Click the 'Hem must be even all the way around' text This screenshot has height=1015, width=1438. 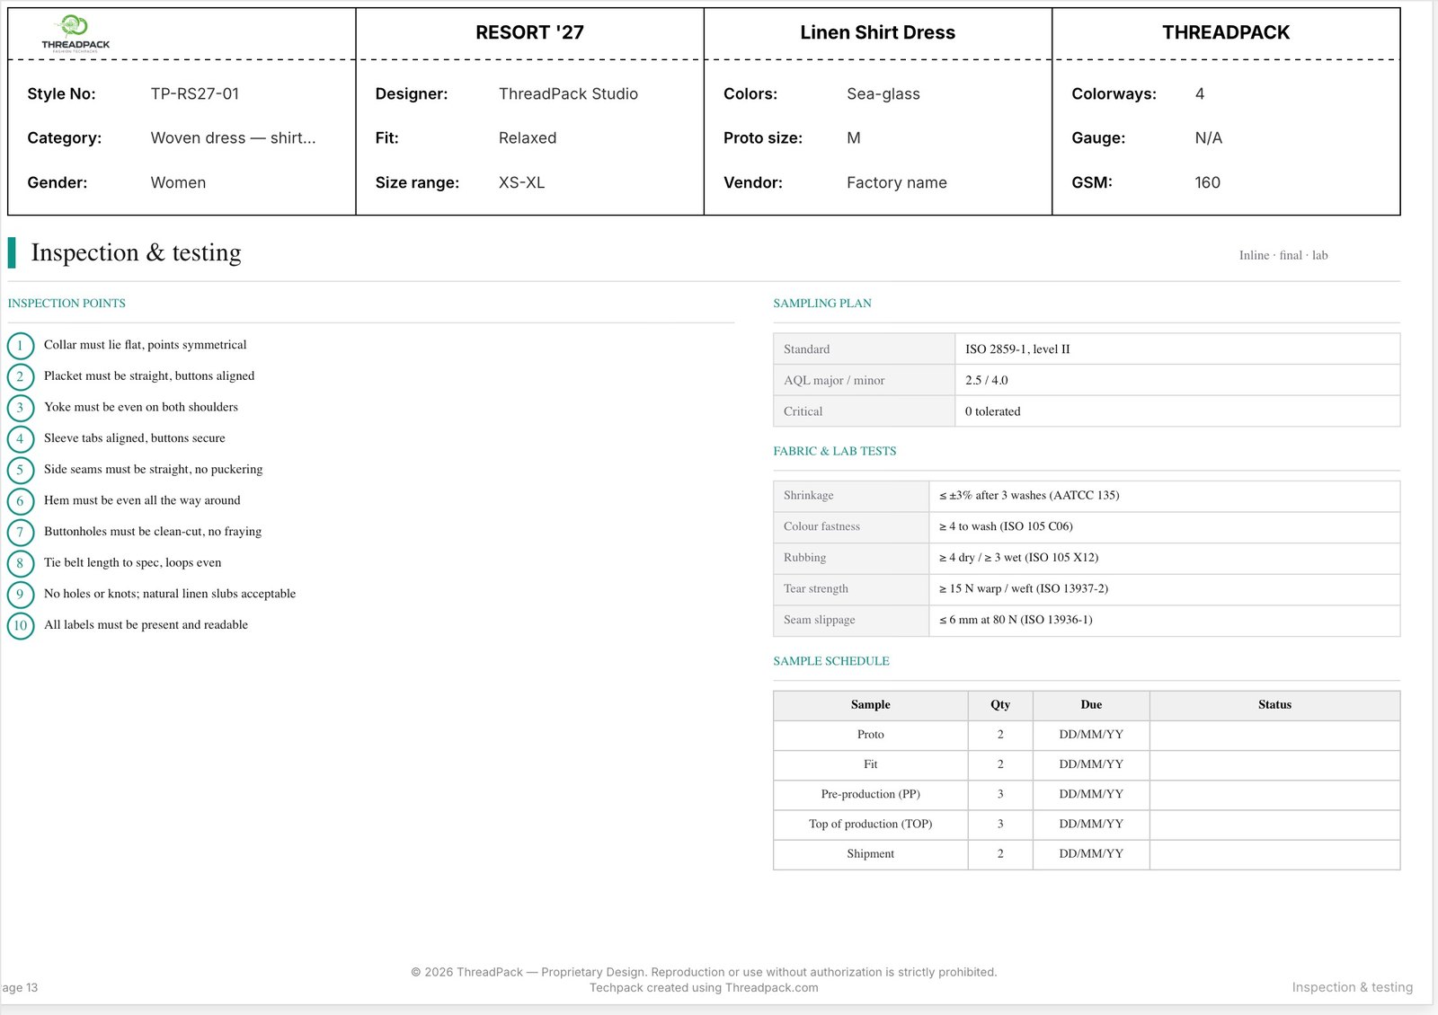[142, 500]
